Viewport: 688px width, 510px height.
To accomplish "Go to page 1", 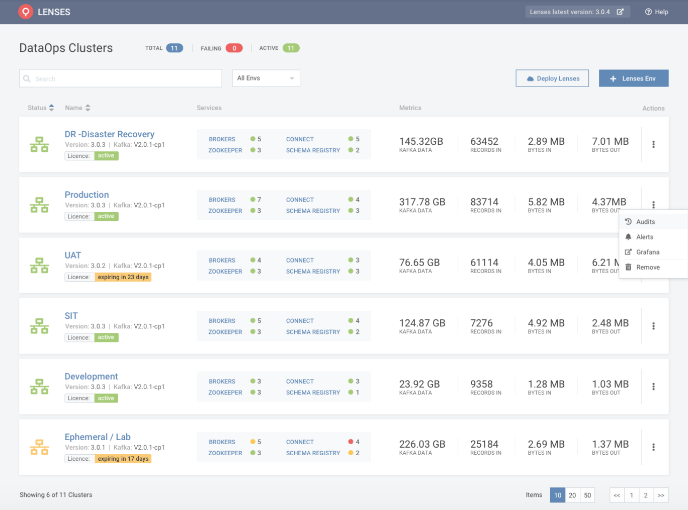I will click(x=632, y=495).
